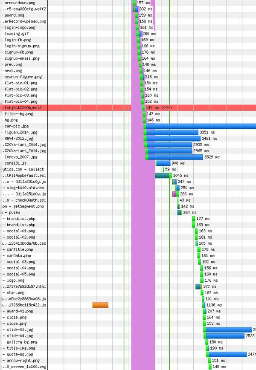The width and height of the screenshot is (256, 370).
Task: Select the arrow-right.png request label
Action: click(x=21, y=360)
